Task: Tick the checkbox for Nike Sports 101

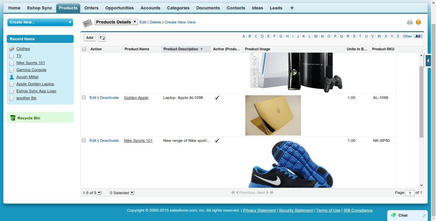Action: pos(84,140)
